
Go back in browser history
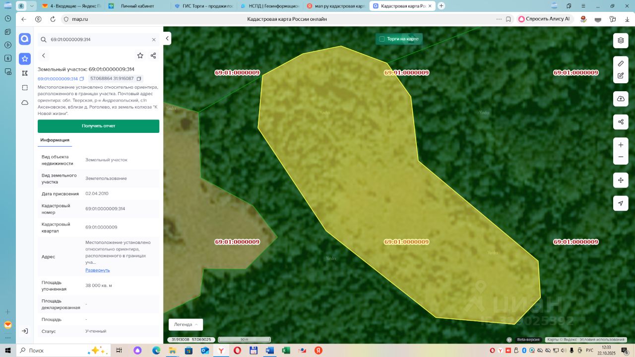coord(24,19)
